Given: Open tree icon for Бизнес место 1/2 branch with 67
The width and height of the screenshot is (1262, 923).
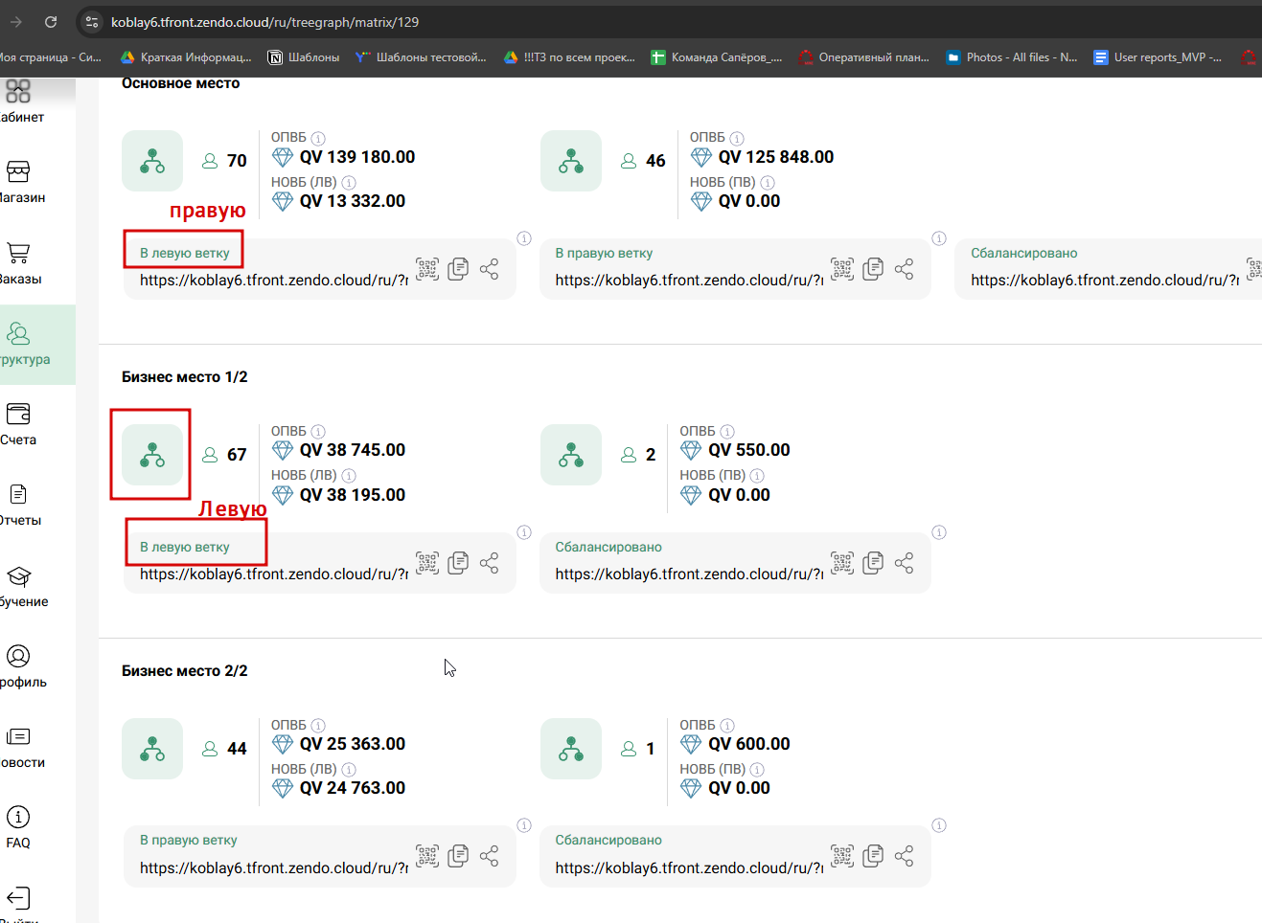Looking at the screenshot, I should click(152, 455).
